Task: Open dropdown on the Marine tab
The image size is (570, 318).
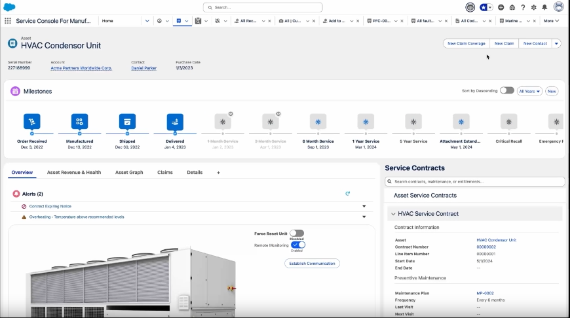Action: pos(528,21)
